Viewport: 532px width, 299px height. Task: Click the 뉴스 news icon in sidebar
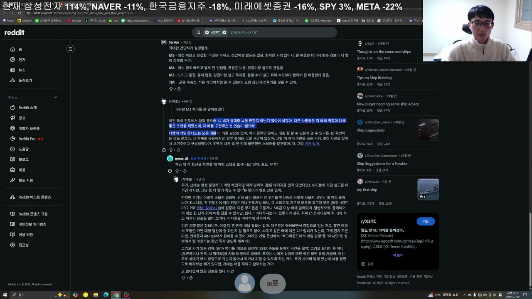[12, 70]
